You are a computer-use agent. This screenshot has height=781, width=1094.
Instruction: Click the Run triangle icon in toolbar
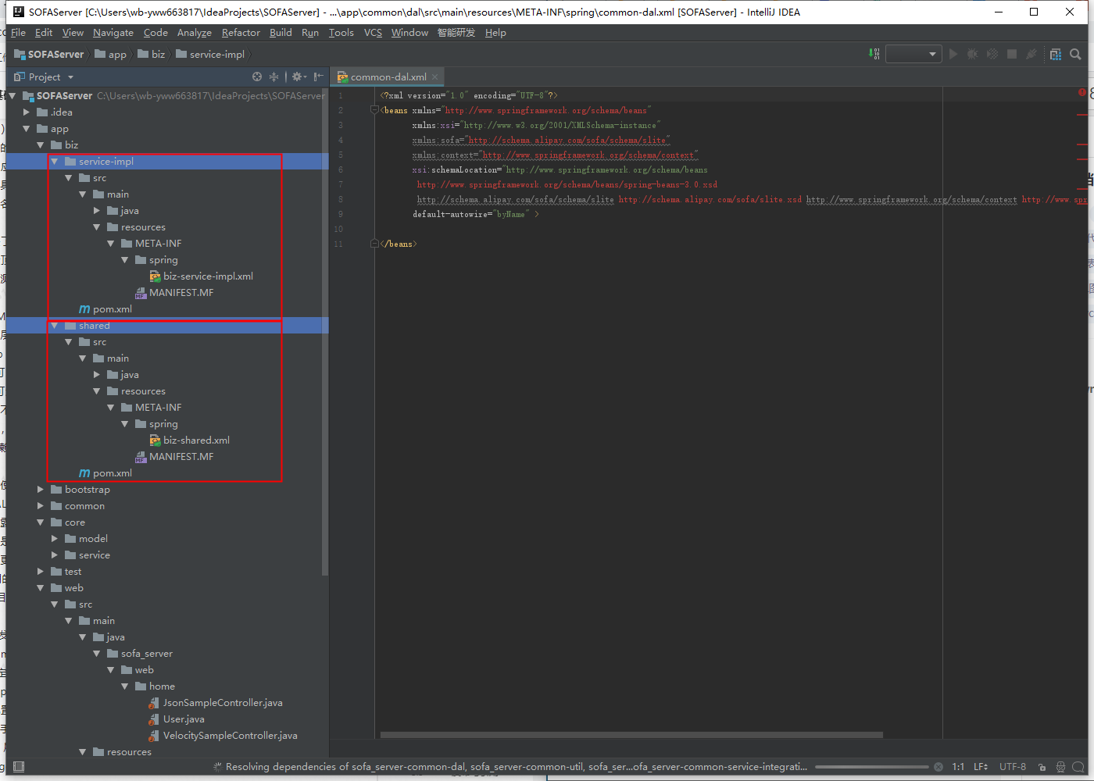(x=953, y=54)
